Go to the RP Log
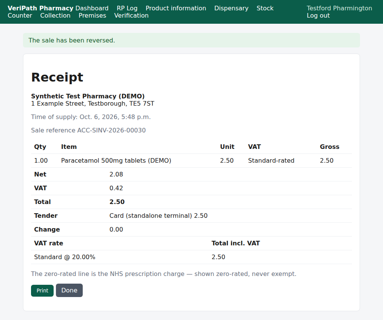 (x=127, y=8)
